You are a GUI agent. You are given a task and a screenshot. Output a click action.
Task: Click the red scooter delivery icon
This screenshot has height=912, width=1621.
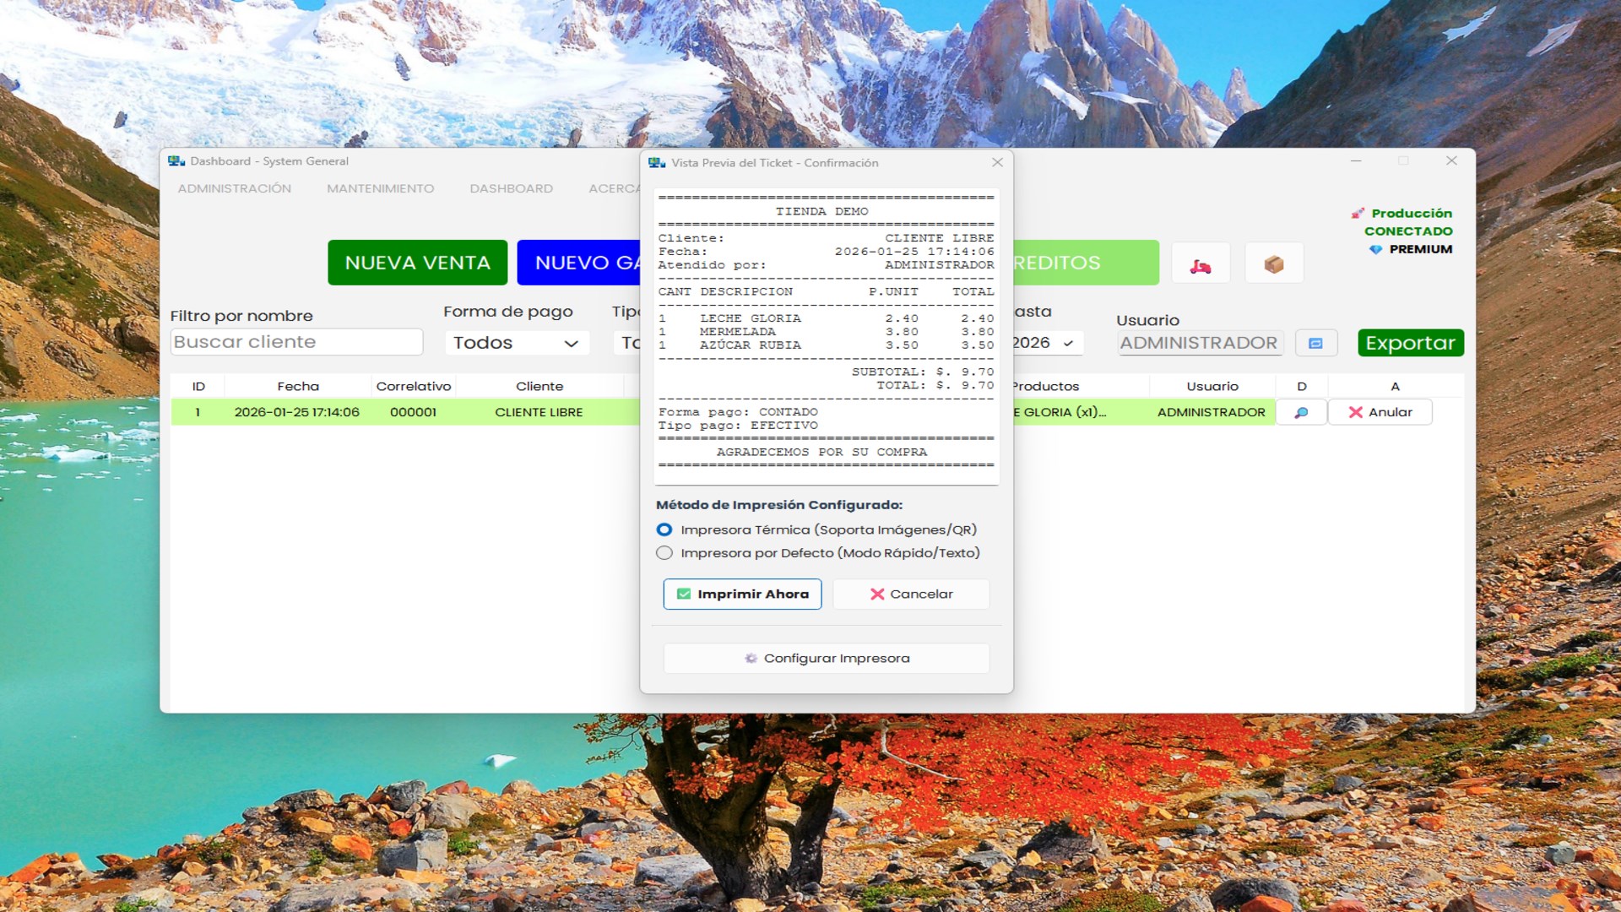(x=1201, y=266)
